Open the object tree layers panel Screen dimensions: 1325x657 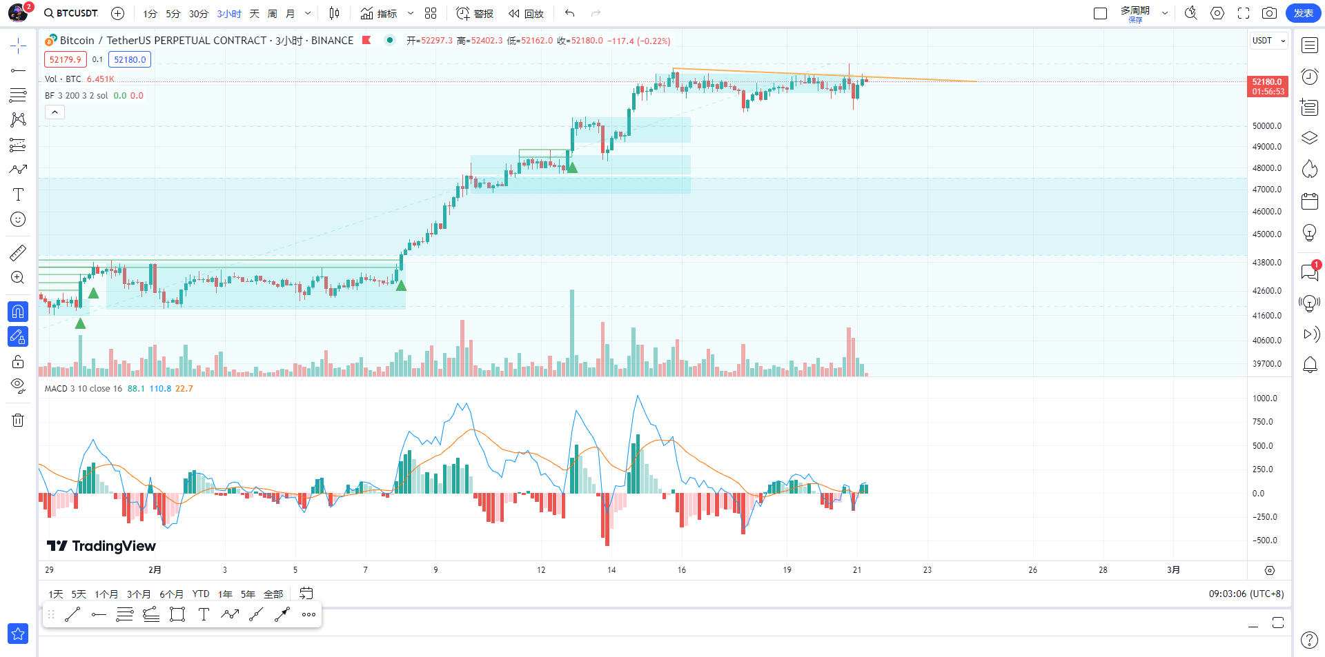[x=1310, y=138]
